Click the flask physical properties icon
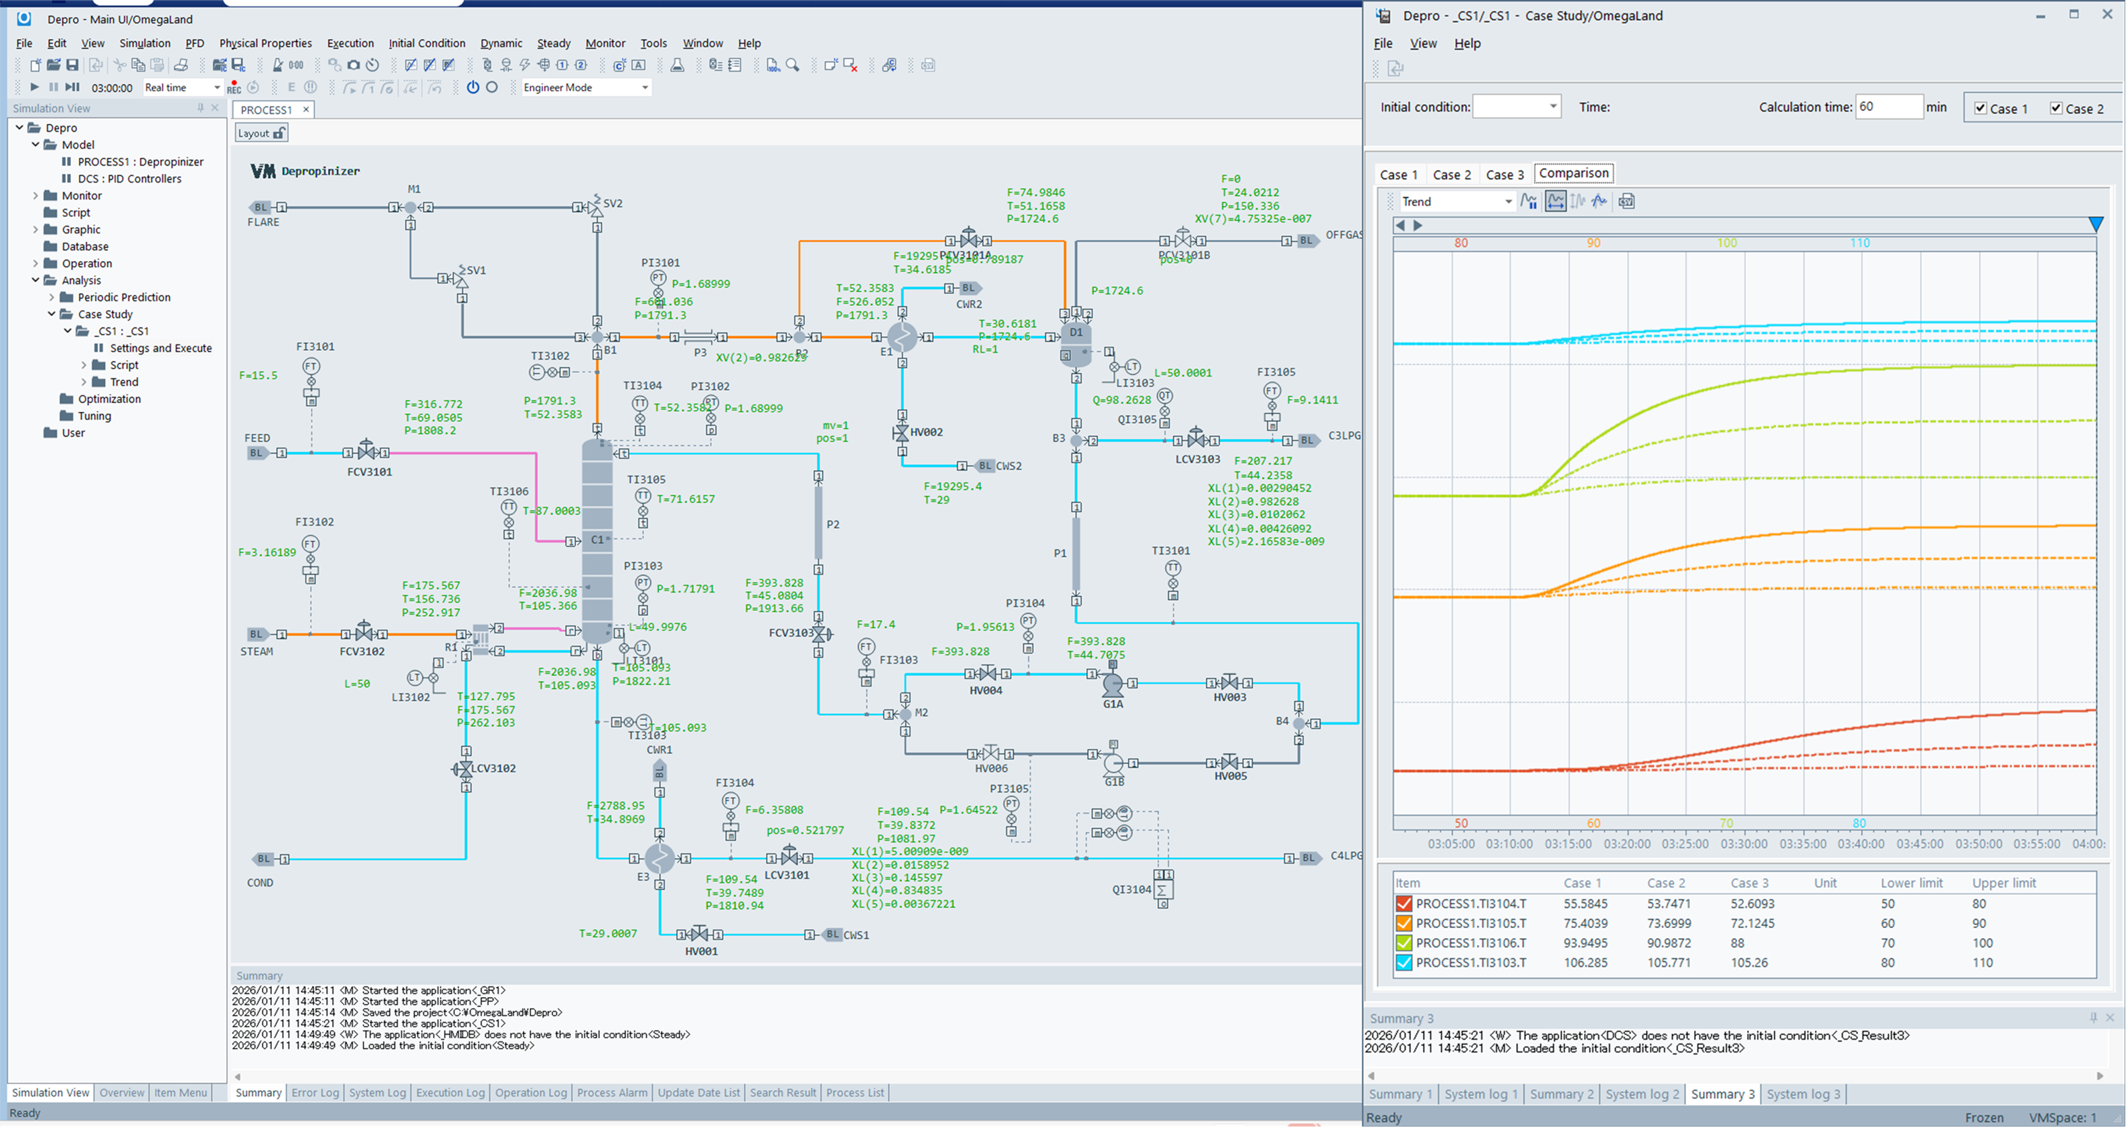 [677, 65]
